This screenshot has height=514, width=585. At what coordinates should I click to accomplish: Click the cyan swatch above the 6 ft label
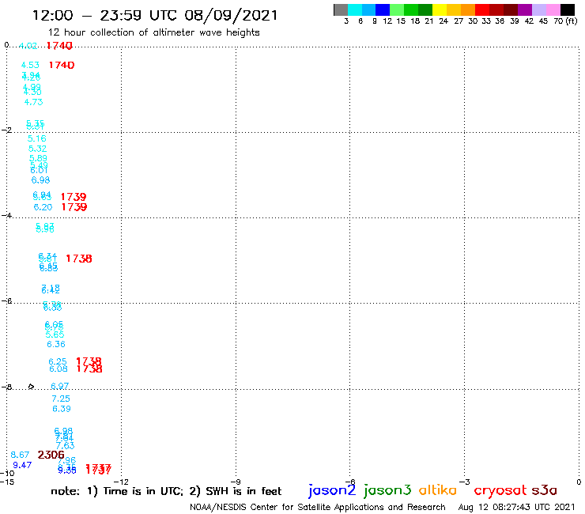[x=355, y=9]
